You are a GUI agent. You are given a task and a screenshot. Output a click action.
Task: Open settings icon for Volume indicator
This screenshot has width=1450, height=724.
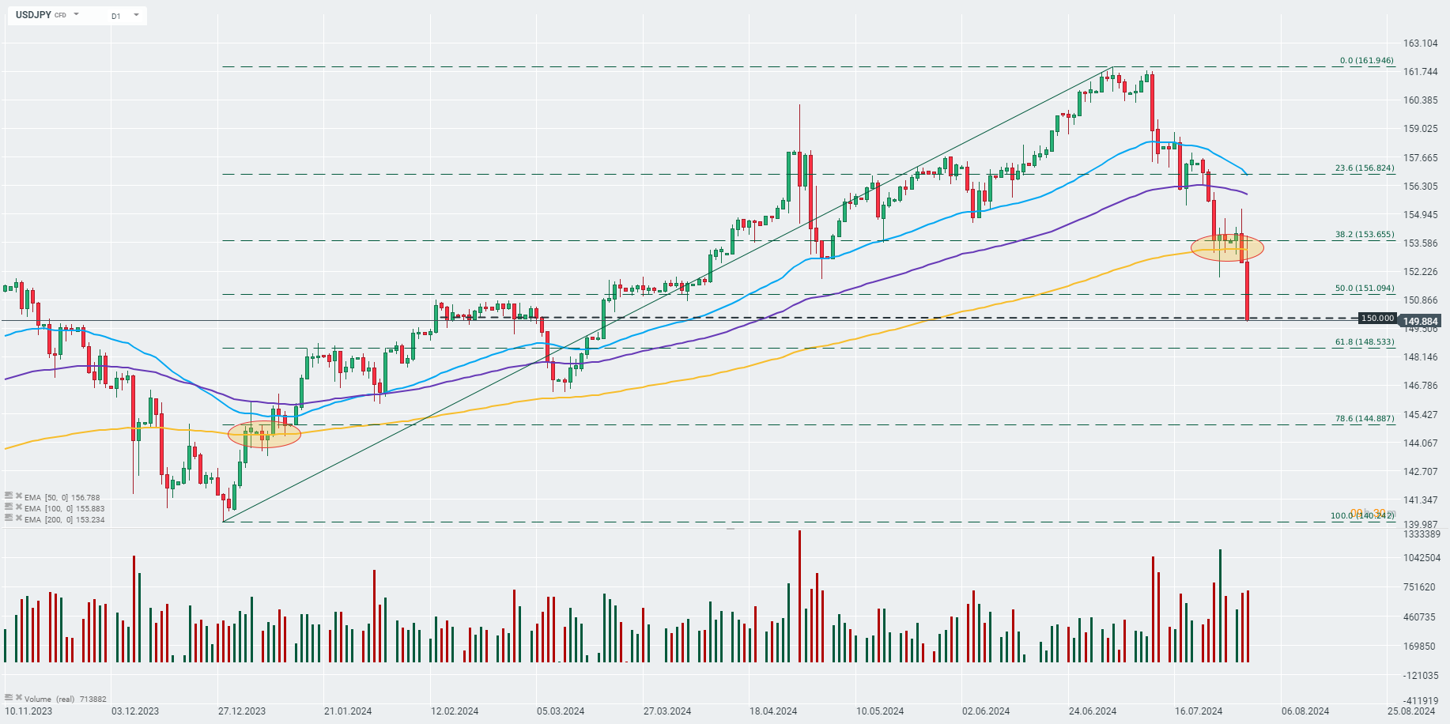[9, 698]
